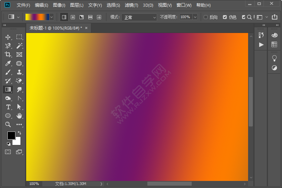Select the Frame tool
This screenshot has width=282, height=188.
19,54
